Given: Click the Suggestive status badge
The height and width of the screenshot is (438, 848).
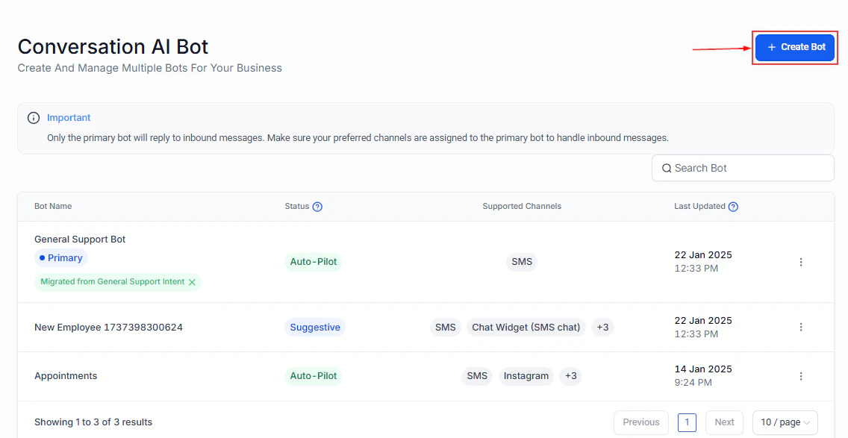Looking at the screenshot, I should click(x=315, y=328).
